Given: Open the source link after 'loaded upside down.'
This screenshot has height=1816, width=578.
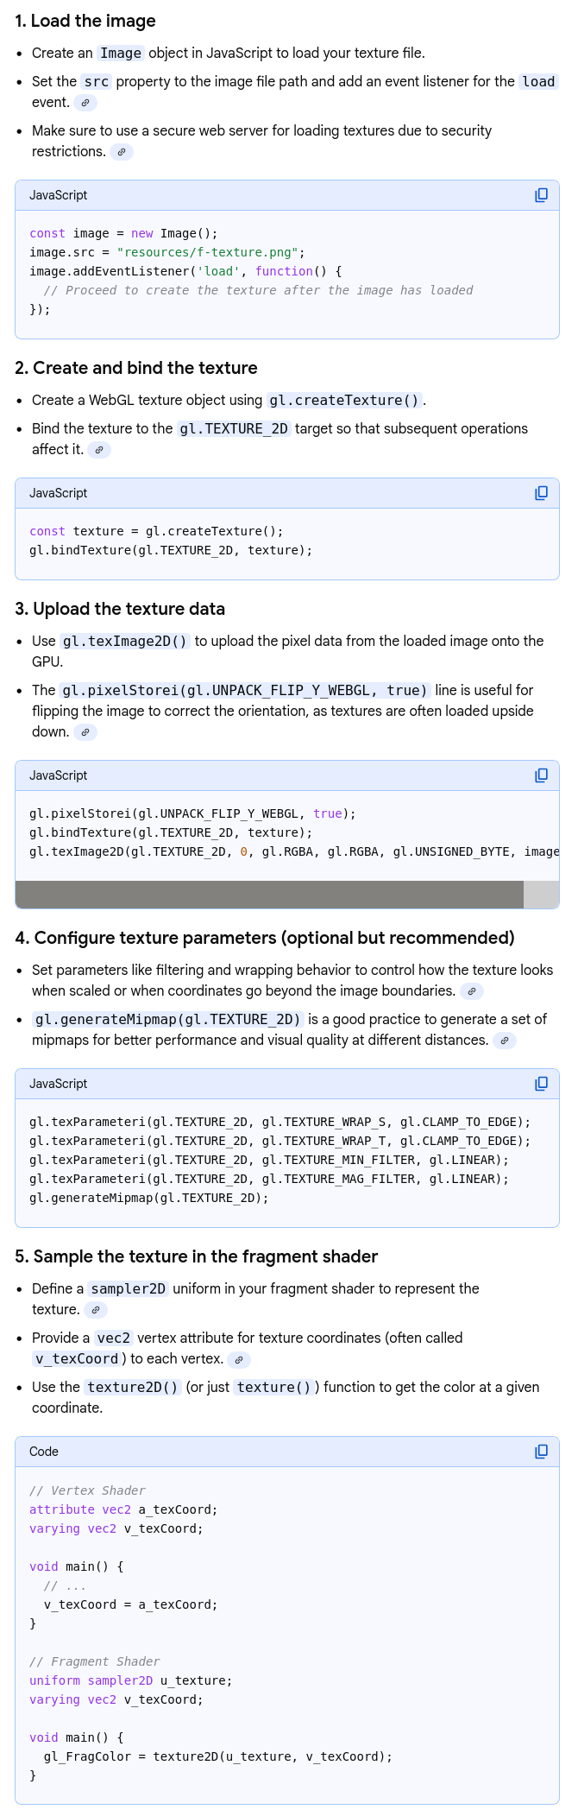Looking at the screenshot, I should (85, 732).
